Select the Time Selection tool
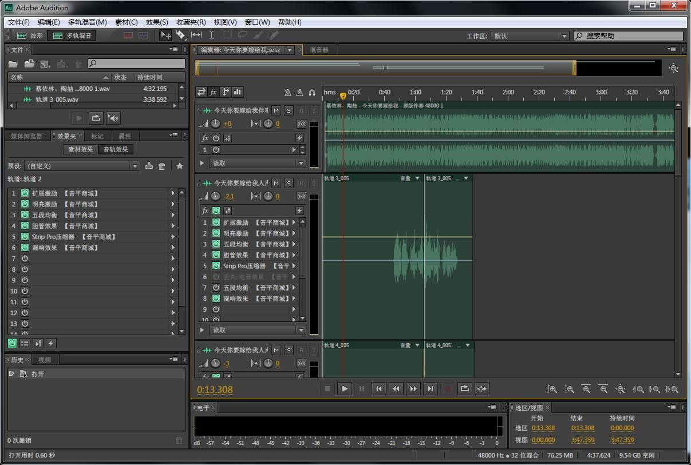The image size is (691, 465). [x=211, y=35]
